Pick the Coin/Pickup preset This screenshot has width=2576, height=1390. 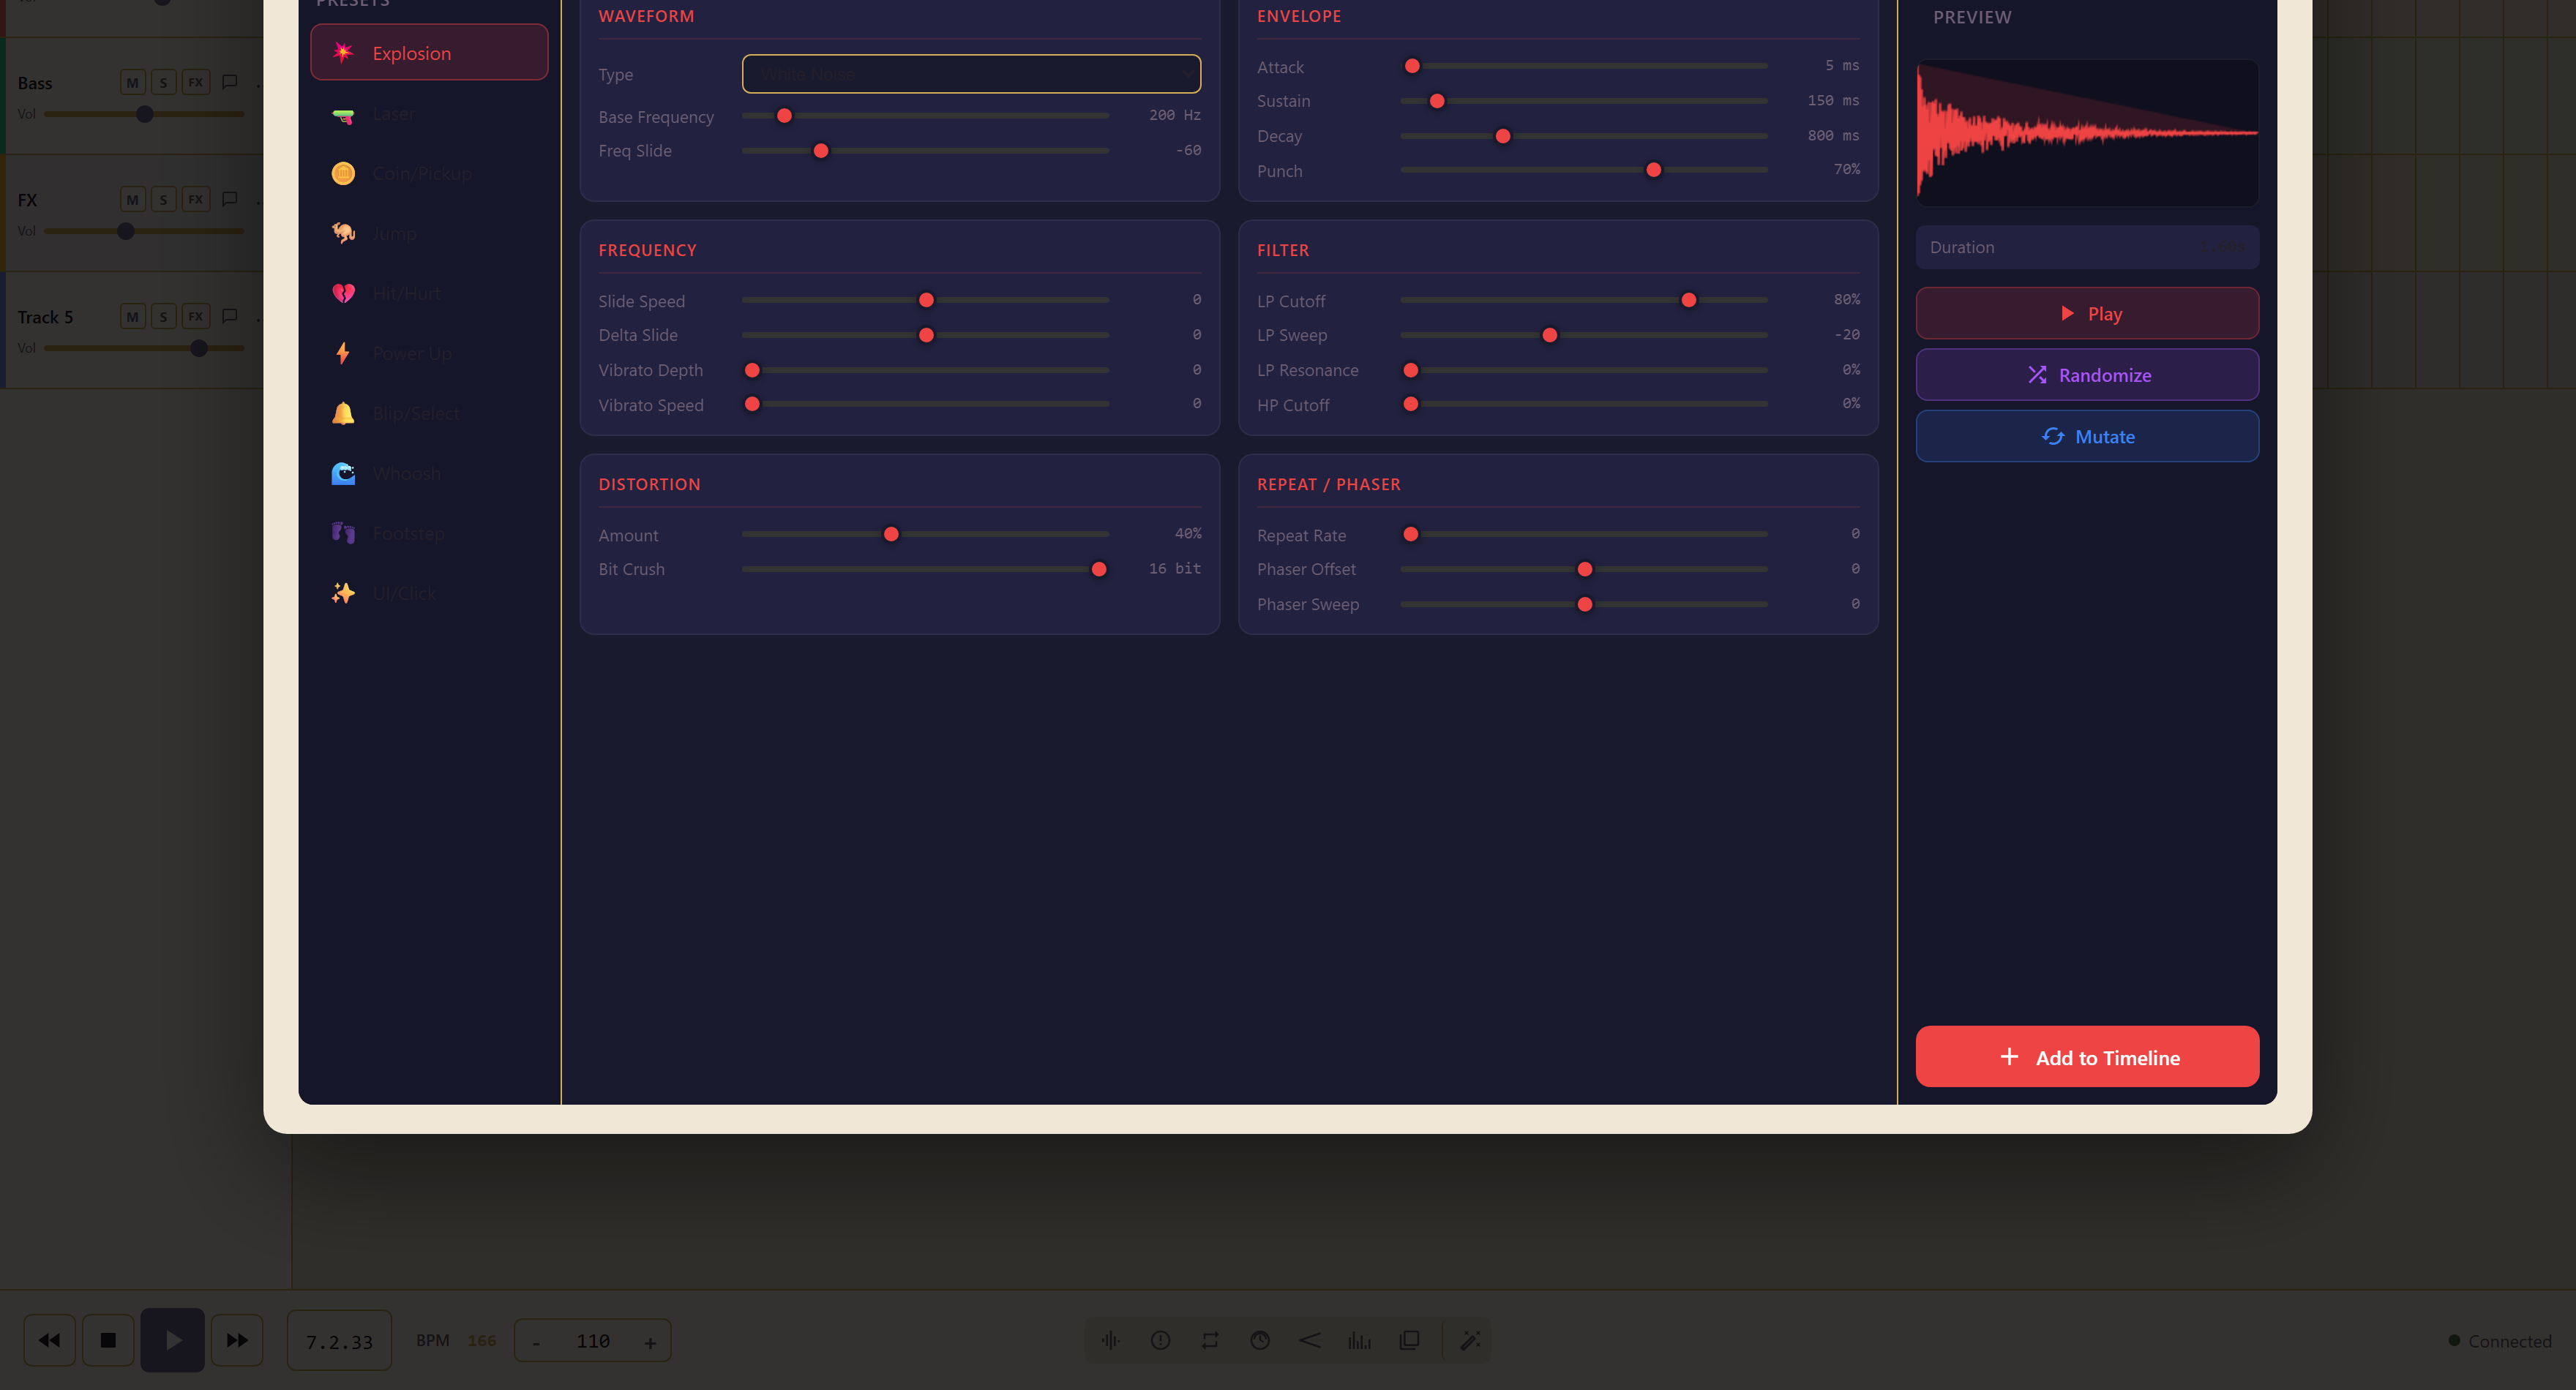429,174
